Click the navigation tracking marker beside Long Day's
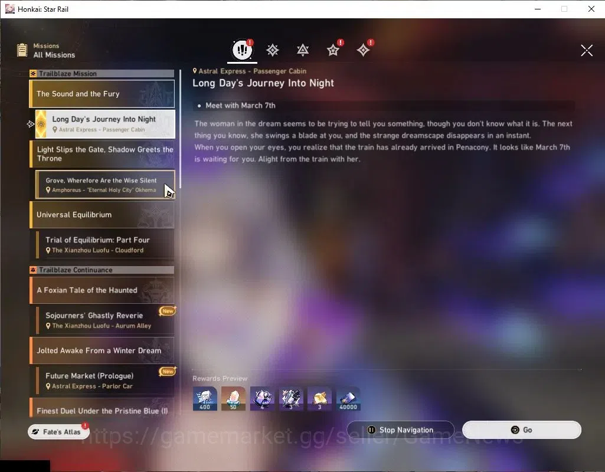The width and height of the screenshot is (605, 472). click(x=31, y=124)
